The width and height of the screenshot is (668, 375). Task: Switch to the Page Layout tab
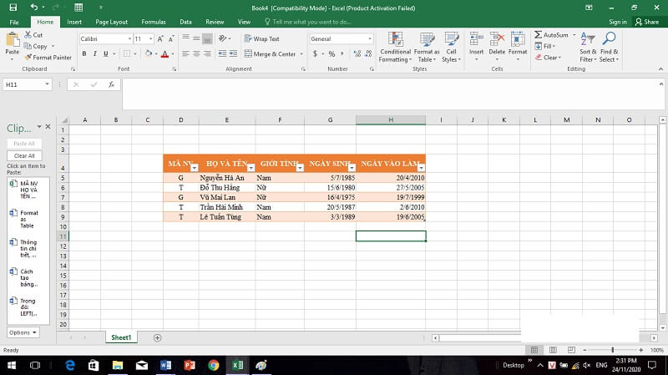point(112,22)
